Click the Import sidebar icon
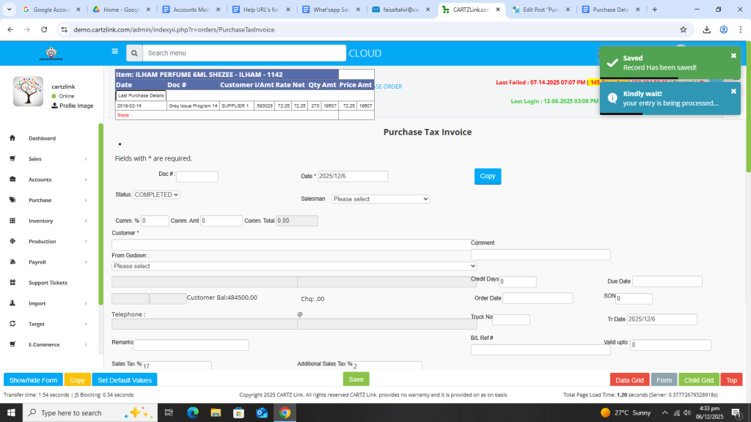 click(12, 303)
